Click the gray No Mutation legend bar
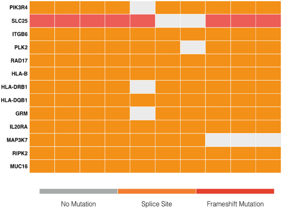 [78, 191]
